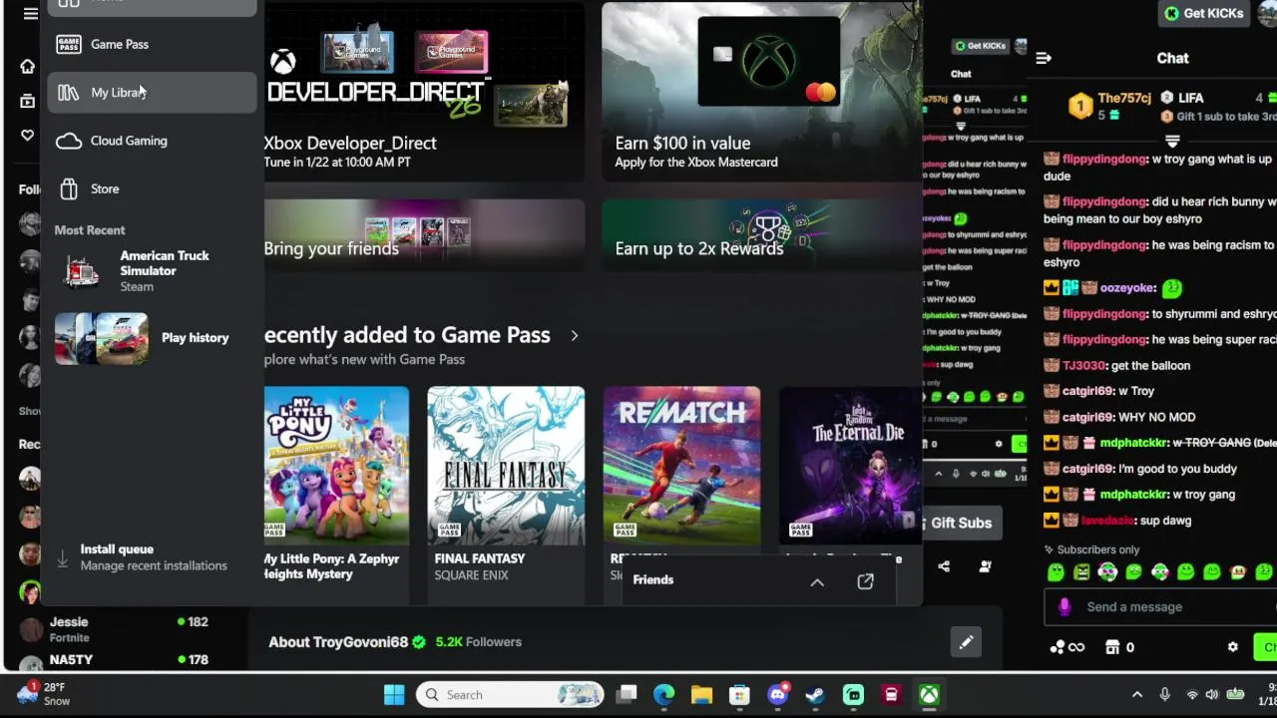
Task: Pop out the Friends panel
Action: tap(865, 581)
